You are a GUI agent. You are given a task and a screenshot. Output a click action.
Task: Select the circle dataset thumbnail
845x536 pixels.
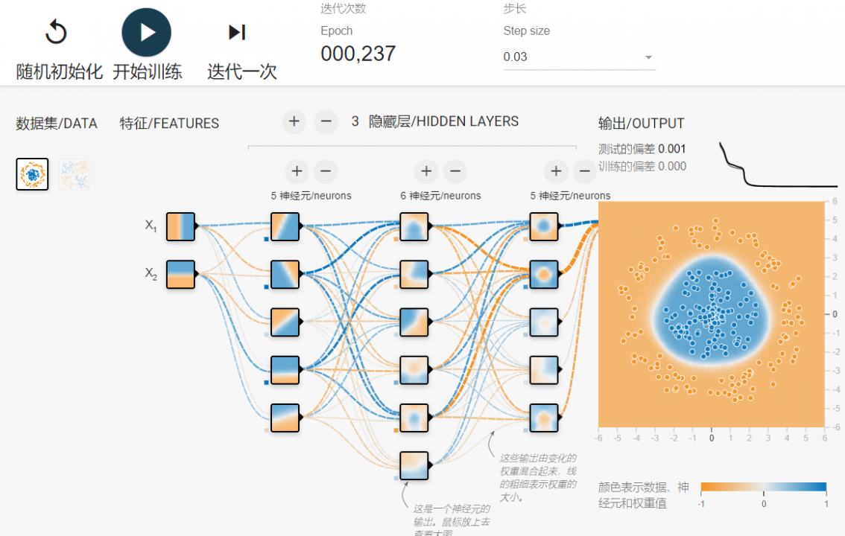(x=32, y=174)
